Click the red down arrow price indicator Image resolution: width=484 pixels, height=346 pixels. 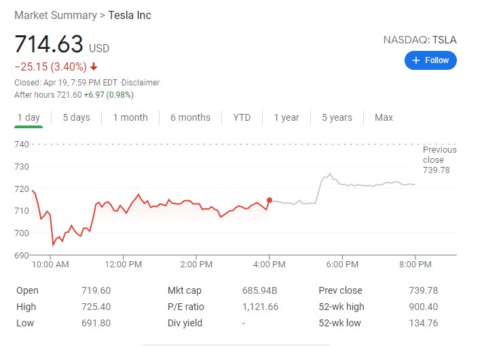94,66
